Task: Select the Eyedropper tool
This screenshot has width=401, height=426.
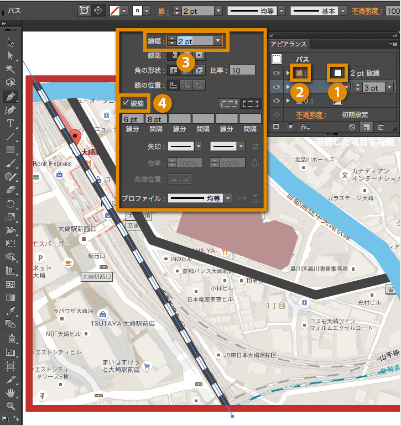Action: (11, 311)
